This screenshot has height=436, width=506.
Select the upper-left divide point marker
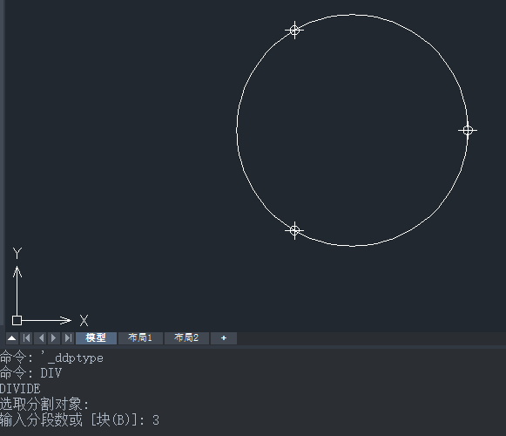[294, 31]
